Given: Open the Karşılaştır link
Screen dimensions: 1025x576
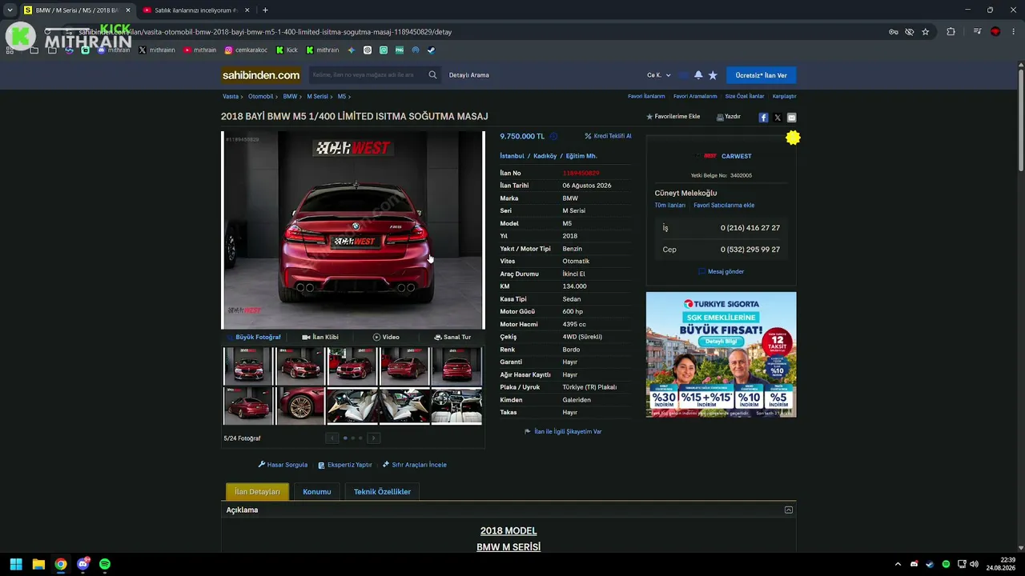Looking at the screenshot, I should coord(785,97).
